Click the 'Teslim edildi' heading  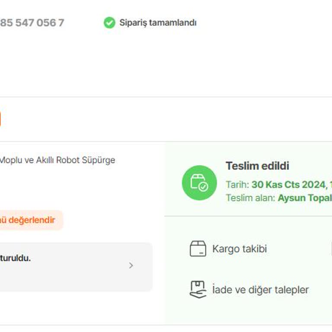[x=257, y=166]
